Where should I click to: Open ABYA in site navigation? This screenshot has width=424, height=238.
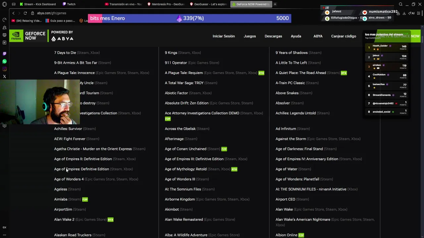(318, 36)
